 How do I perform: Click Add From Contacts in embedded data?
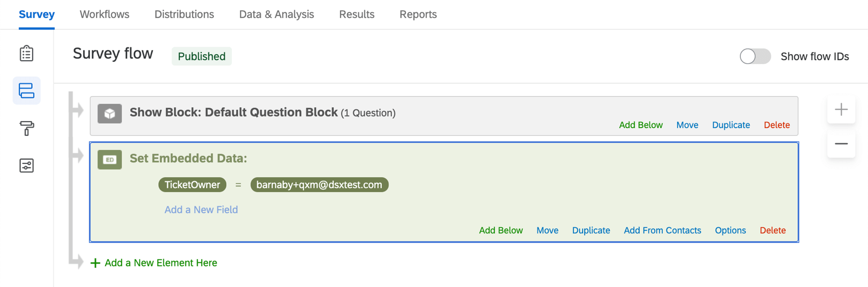pyautogui.click(x=662, y=230)
